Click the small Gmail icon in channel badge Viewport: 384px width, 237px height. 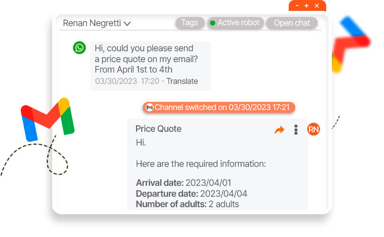149,108
